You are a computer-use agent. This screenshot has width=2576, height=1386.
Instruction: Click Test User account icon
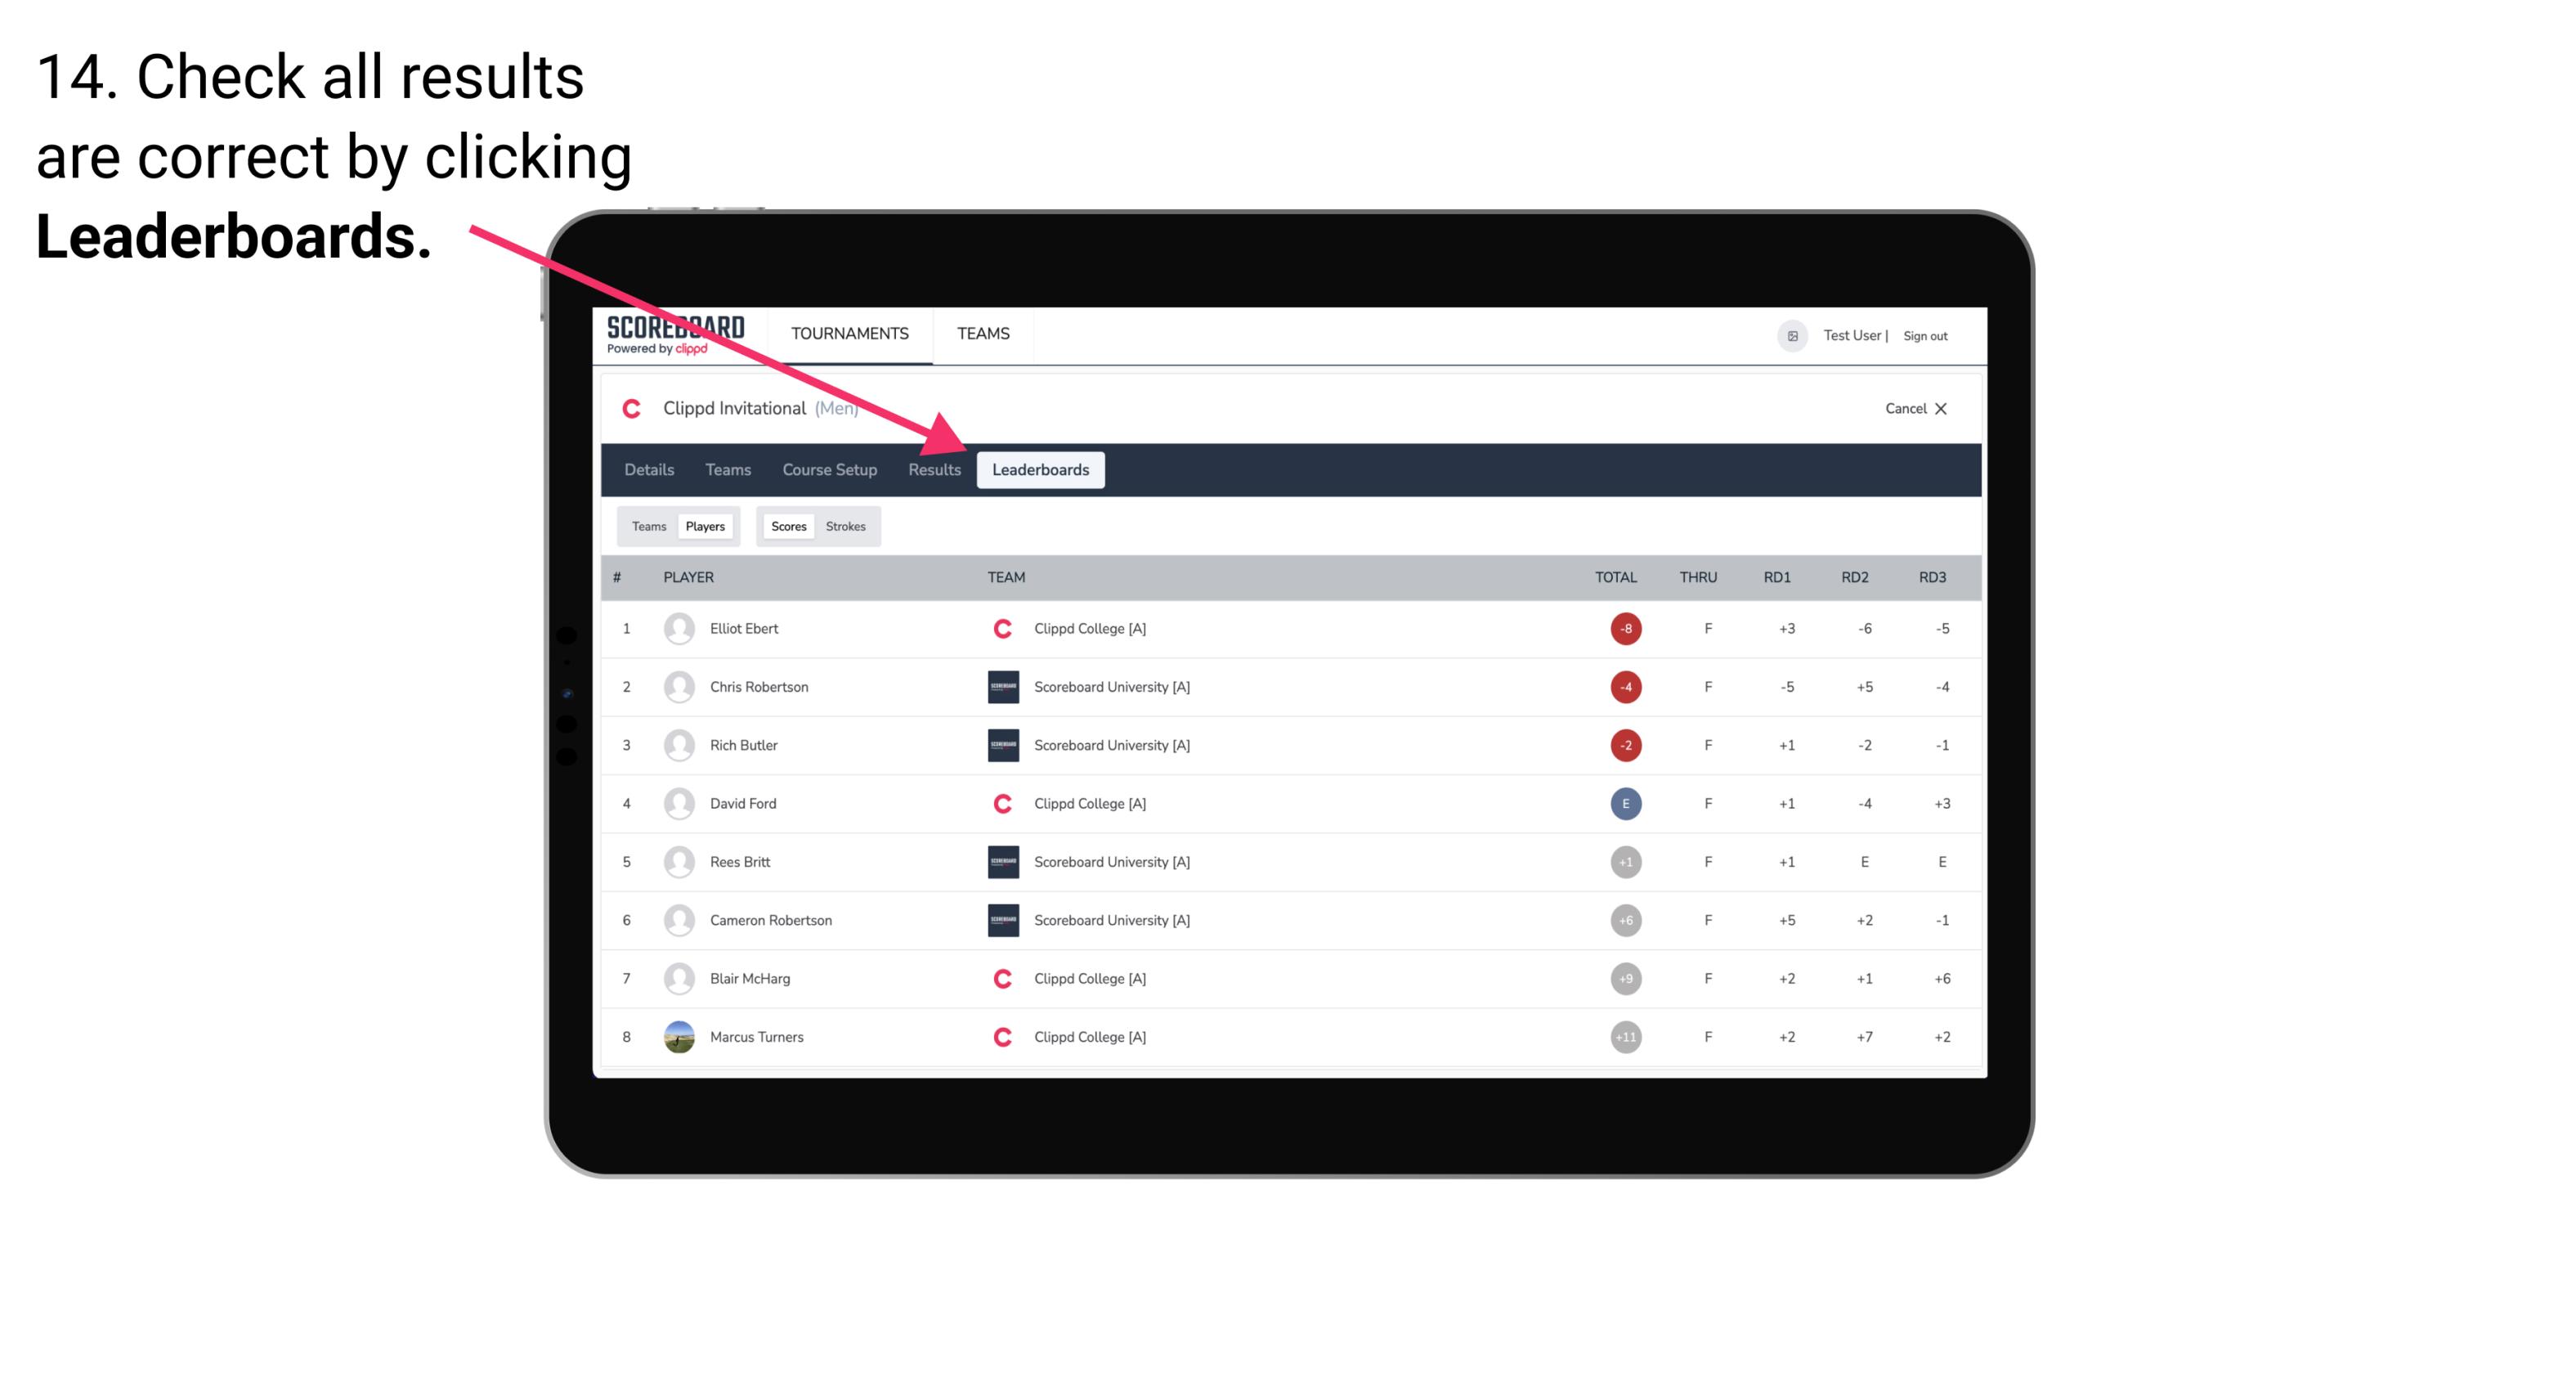click(x=1793, y=334)
